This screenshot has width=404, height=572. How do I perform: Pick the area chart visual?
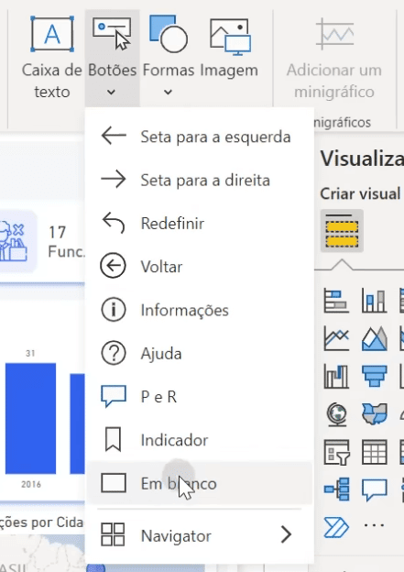coord(374,338)
